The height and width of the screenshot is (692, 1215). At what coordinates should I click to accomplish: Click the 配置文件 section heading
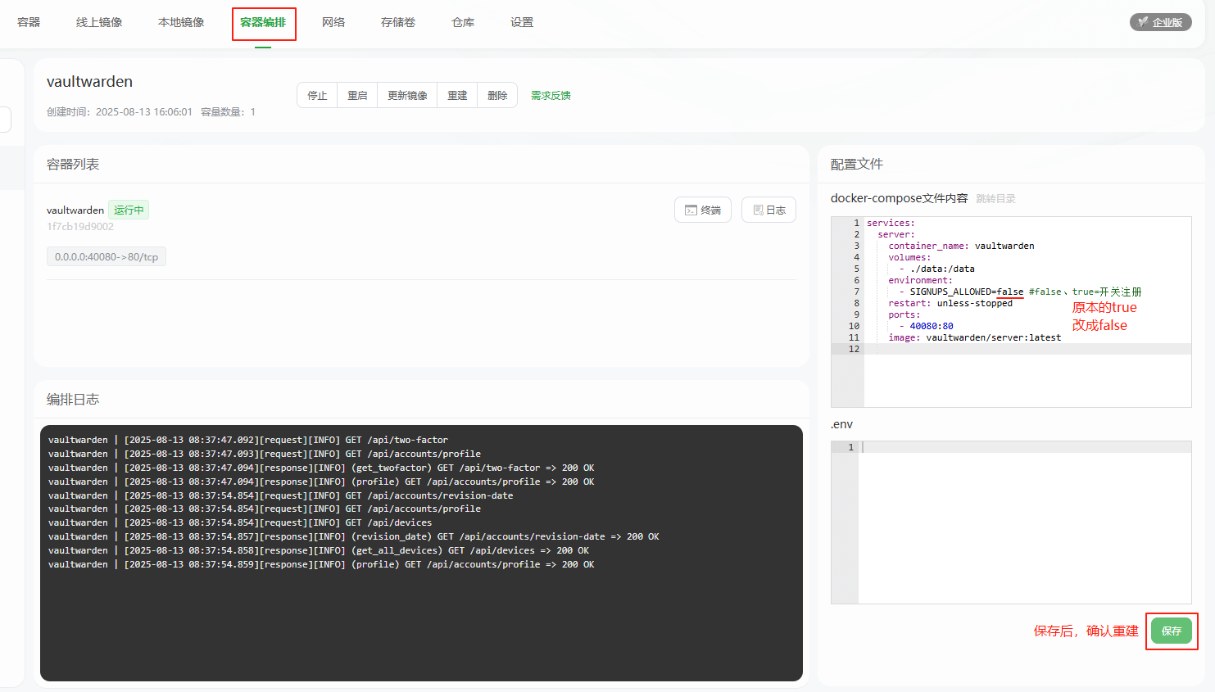click(x=857, y=165)
